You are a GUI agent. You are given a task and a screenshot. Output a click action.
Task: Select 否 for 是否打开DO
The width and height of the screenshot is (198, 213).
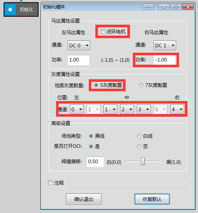pos(139,146)
